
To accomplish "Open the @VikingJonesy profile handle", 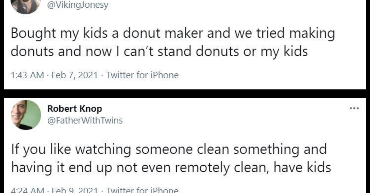I will [78, 5].
